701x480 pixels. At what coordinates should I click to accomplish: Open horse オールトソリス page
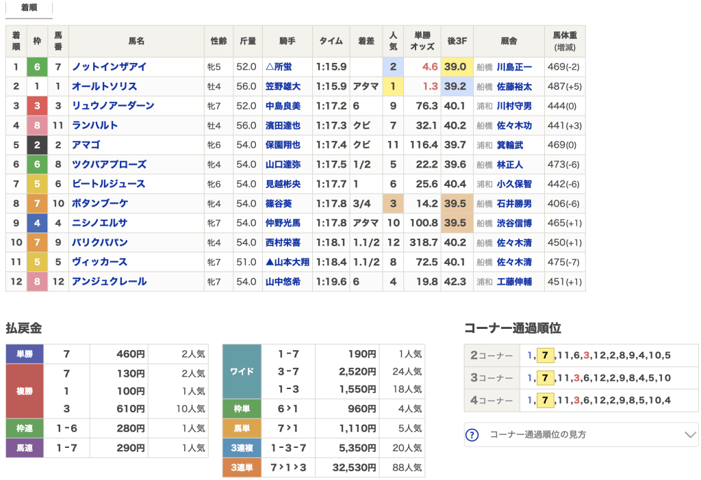104,87
